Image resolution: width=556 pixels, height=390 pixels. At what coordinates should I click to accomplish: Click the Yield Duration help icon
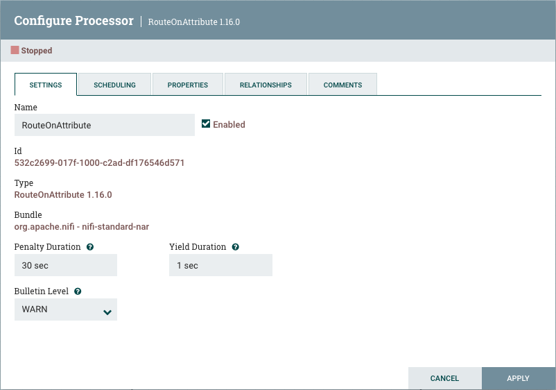(236, 247)
